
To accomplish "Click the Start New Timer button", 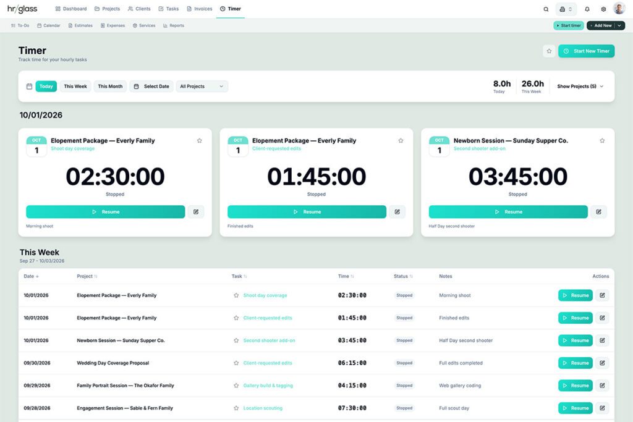I will [x=586, y=51].
